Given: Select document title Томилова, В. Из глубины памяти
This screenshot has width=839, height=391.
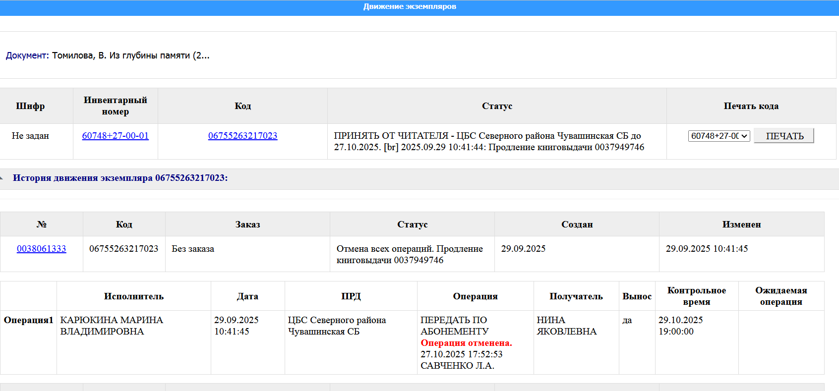Looking at the screenshot, I should click(x=130, y=56).
